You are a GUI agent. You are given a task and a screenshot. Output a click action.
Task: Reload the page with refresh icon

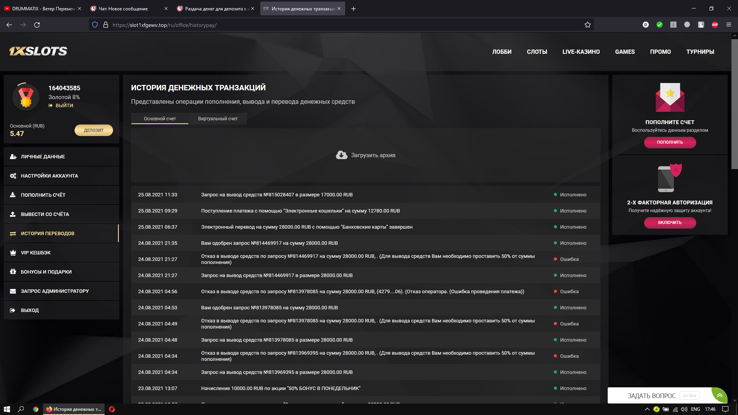pos(37,25)
